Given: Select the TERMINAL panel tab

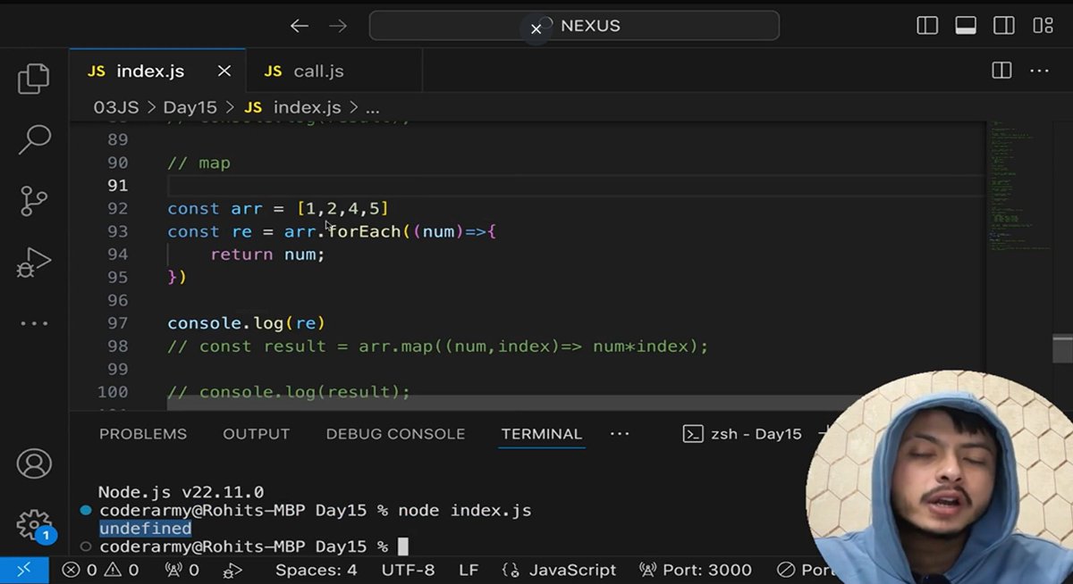Looking at the screenshot, I should [541, 434].
